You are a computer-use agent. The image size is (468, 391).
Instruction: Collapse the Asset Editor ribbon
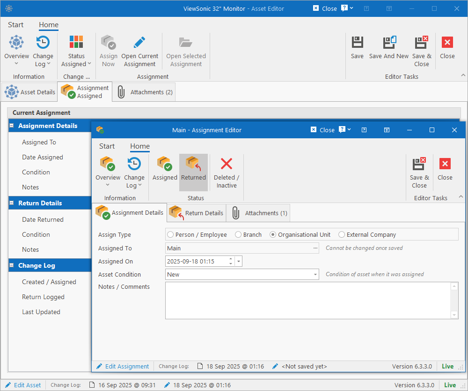click(463, 75)
